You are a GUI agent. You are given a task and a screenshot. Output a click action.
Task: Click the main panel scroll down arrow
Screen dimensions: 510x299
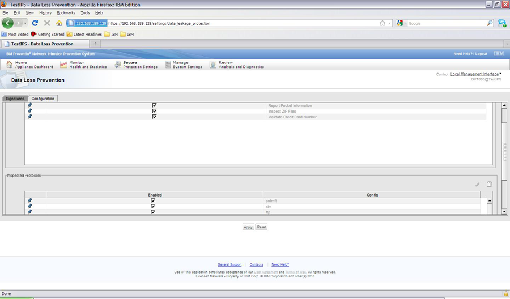pos(504,212)
